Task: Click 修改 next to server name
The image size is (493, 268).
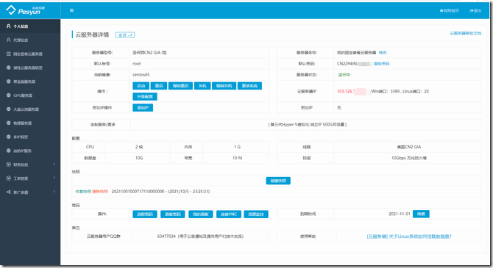Action: click(x=383, y=52)
